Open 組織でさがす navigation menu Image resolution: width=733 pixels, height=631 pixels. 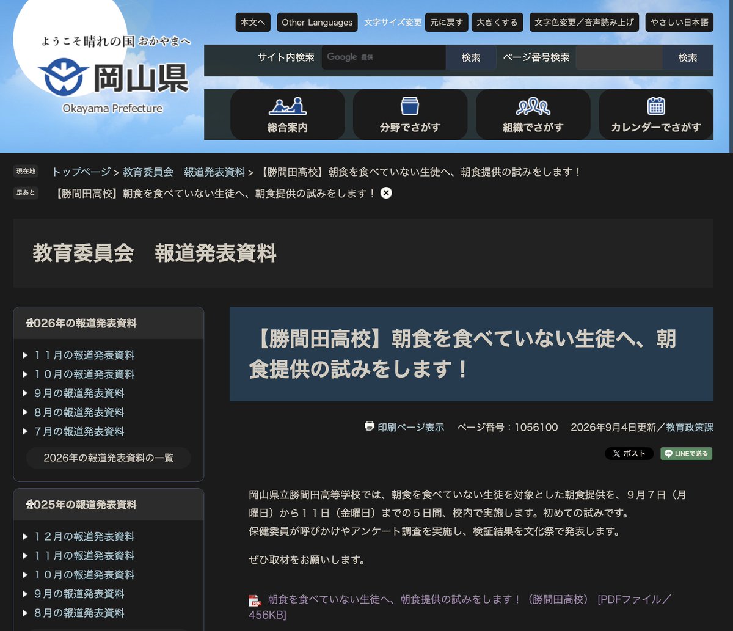click(533, 115)
